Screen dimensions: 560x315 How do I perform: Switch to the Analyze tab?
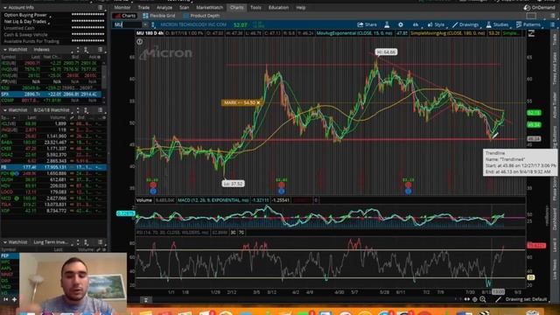[164, 8]
